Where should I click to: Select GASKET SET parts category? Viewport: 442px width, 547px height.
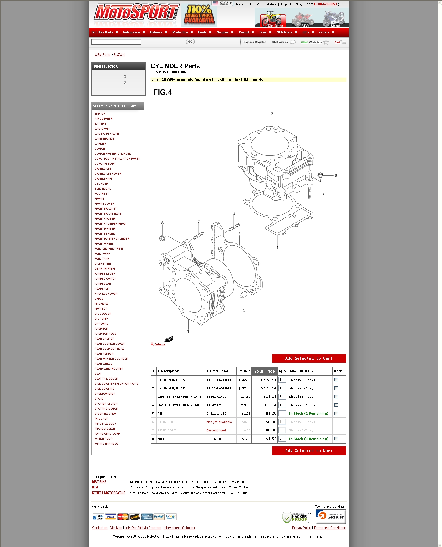(x=103, y=264)
